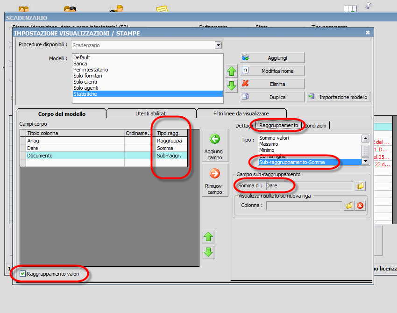Select the Dare field row
Image resolution: width=397 pixels, height=313 pixels.
tap(104, 148)
